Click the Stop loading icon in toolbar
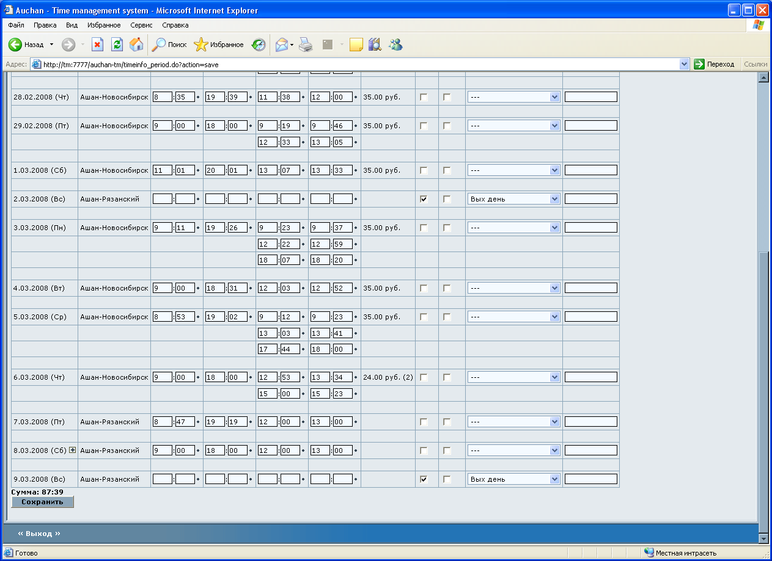 tap(97, 45)
